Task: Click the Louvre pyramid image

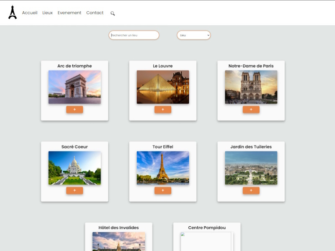Action: tap(163, 87)
